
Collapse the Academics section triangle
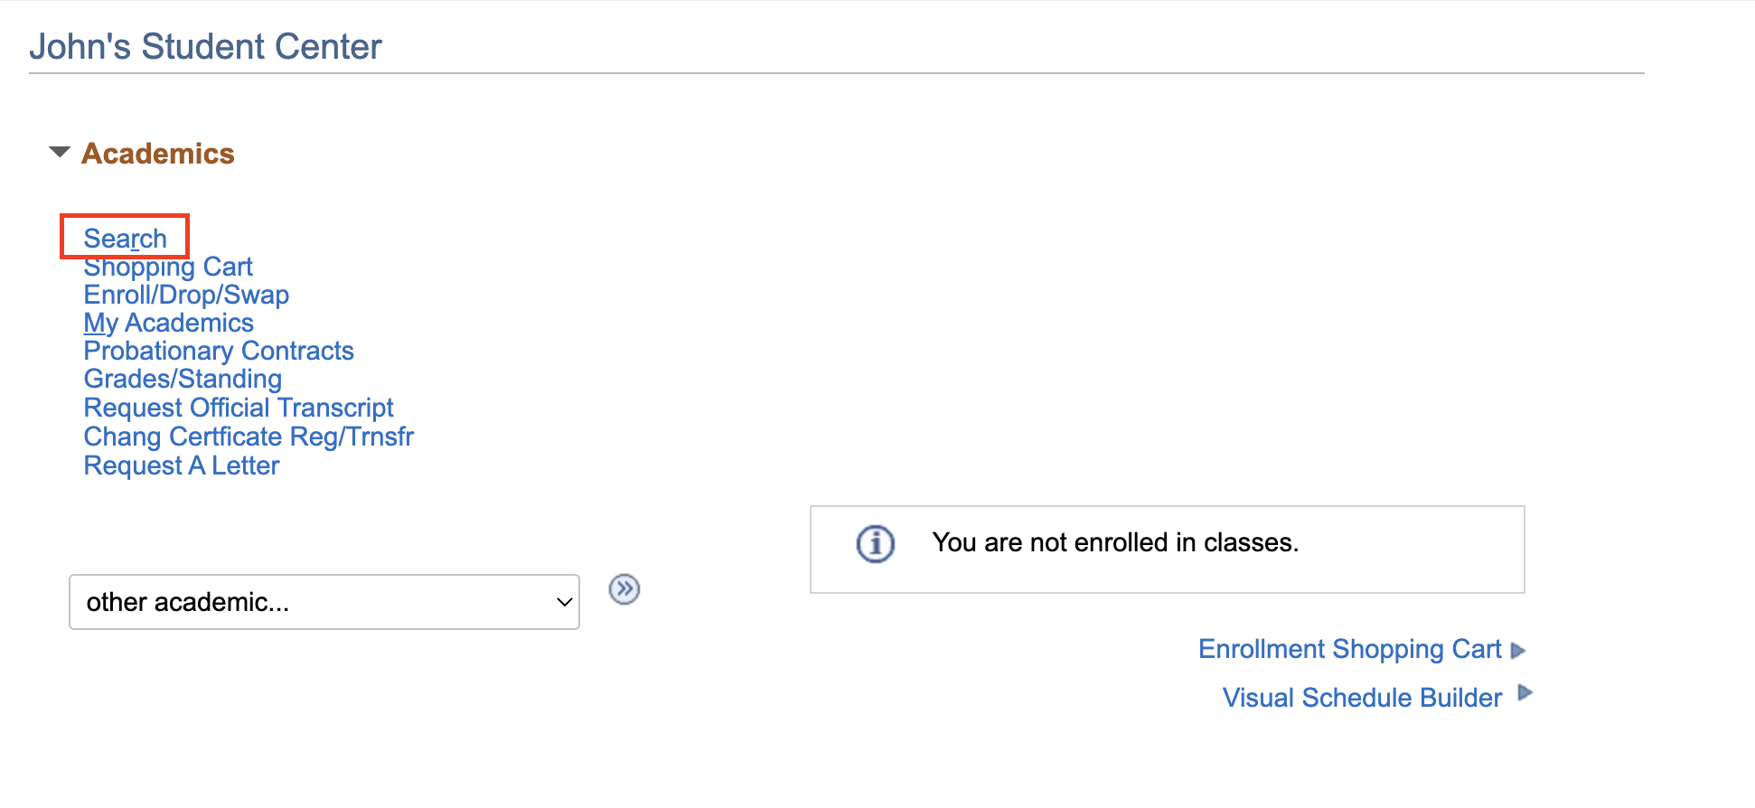click(x=60, y=152)
